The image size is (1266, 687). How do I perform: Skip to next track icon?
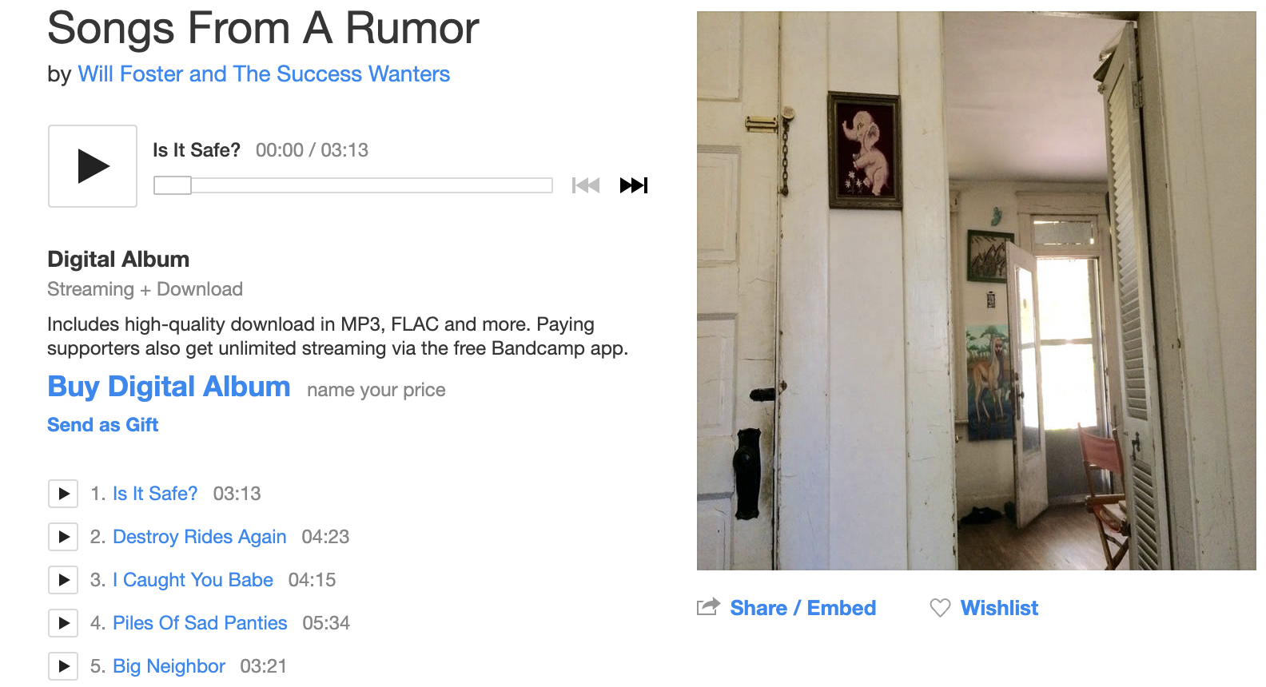[x=634, y=185]
